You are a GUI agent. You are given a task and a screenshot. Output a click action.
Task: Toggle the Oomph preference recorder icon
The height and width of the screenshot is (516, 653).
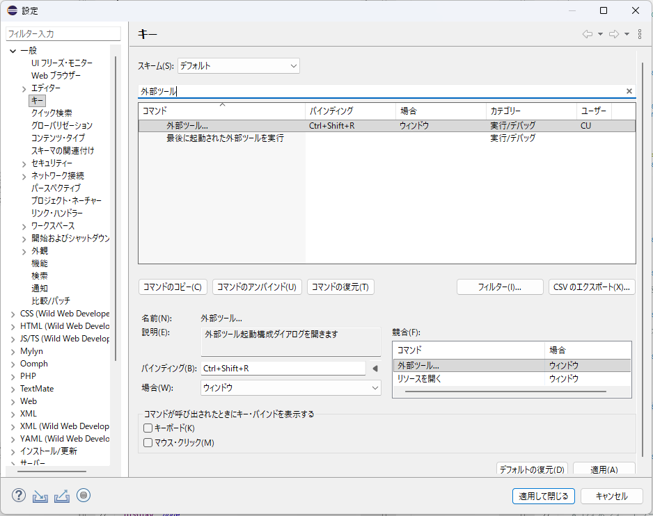click(x=84, y=496)
